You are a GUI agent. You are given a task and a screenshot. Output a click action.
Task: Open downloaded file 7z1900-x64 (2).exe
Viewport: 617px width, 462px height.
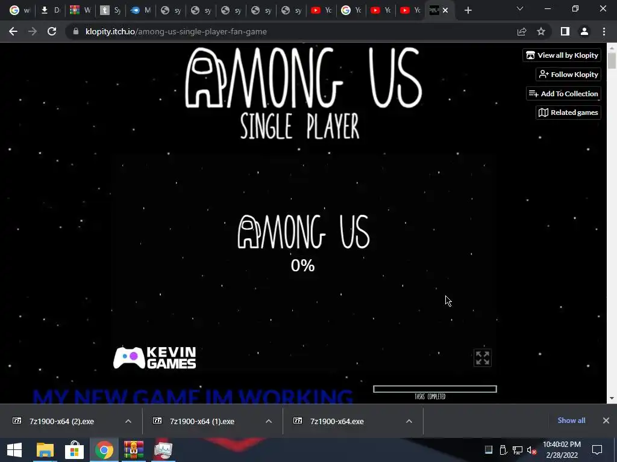[x=62, y=421]
